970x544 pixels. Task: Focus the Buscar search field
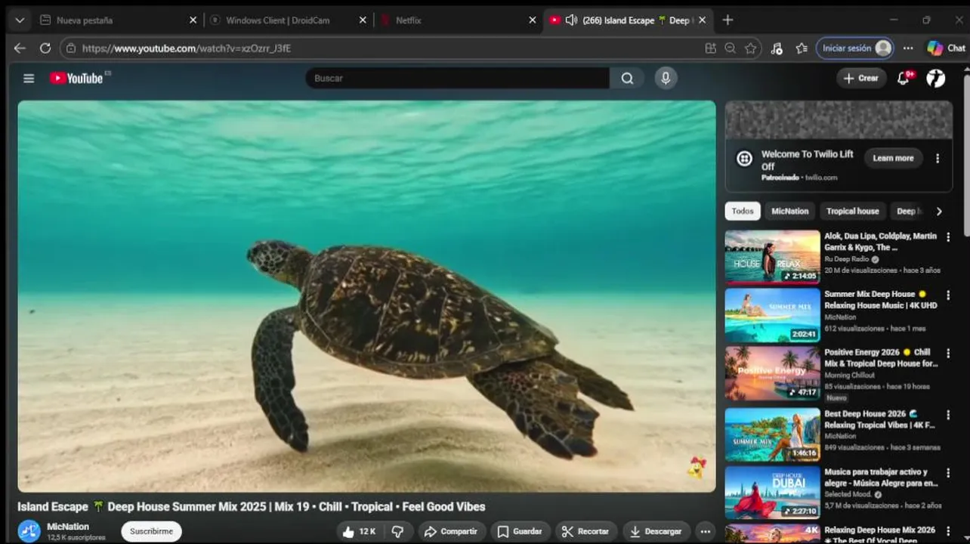[x=457, y=78]
